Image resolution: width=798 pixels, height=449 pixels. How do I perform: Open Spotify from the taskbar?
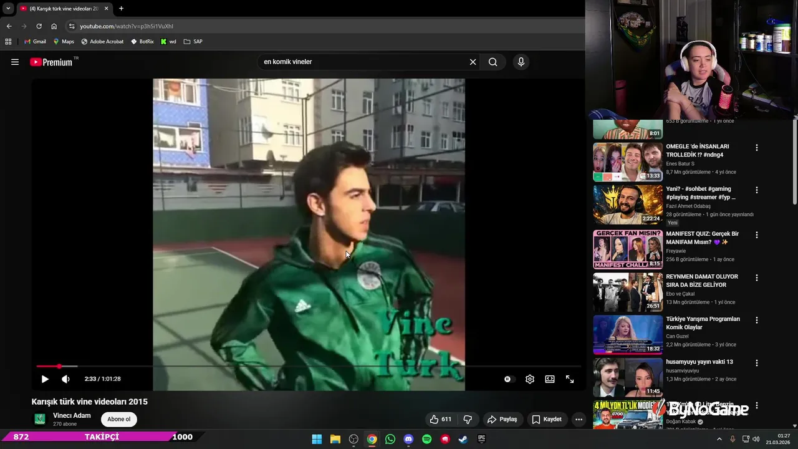pos(427,439)
